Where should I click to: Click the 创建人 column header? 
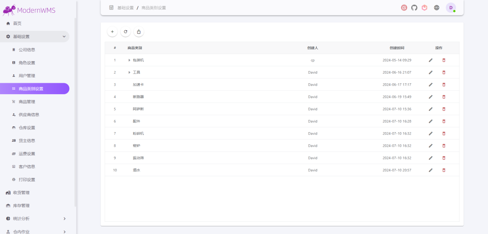313,48
